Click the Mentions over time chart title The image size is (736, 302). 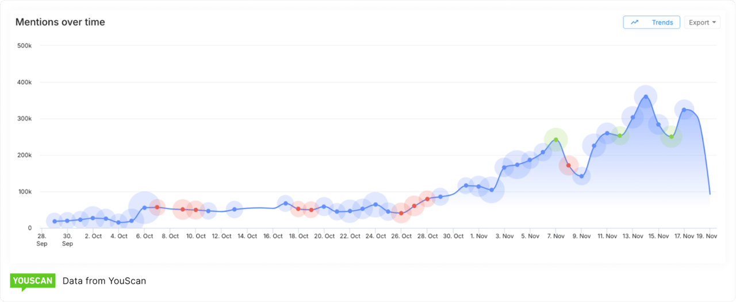(60, 22)
